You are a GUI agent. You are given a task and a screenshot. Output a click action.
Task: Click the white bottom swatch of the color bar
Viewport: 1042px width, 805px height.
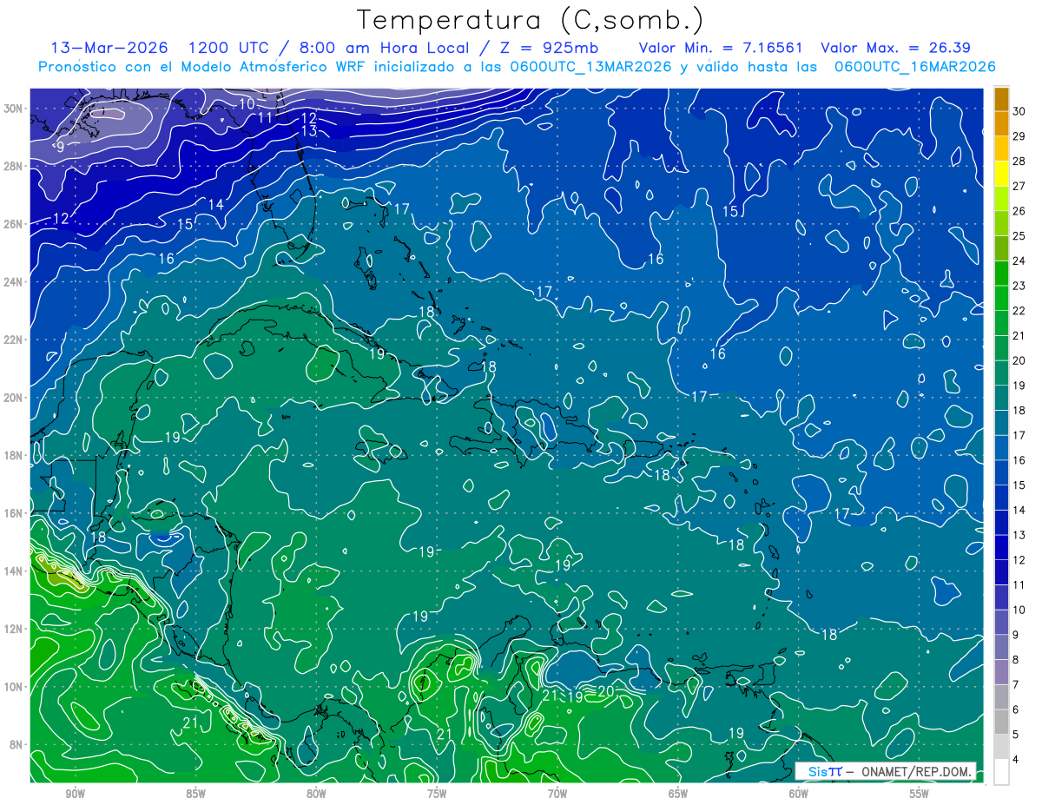tap(1001, 772)
